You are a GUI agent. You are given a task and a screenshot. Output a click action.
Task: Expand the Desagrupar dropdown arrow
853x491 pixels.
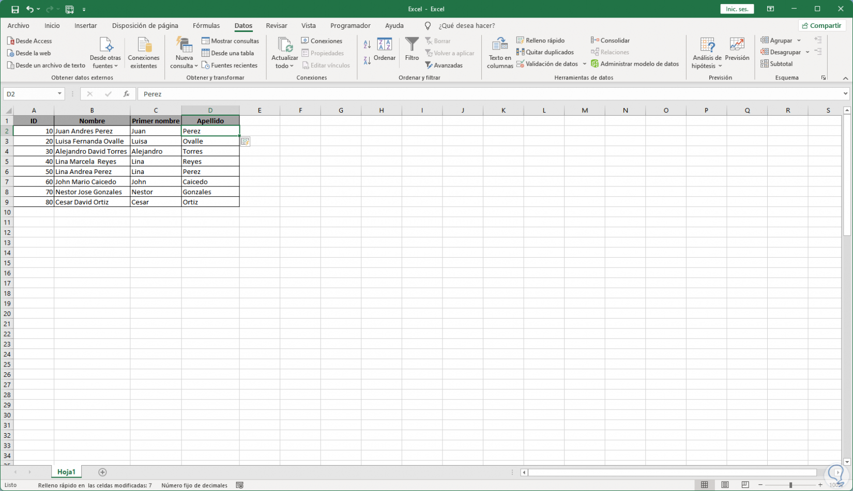pos(808,52)
